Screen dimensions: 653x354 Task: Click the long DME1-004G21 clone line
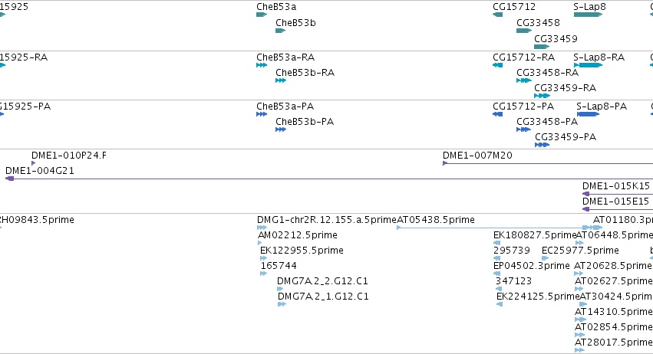click(x=329, y=179)
